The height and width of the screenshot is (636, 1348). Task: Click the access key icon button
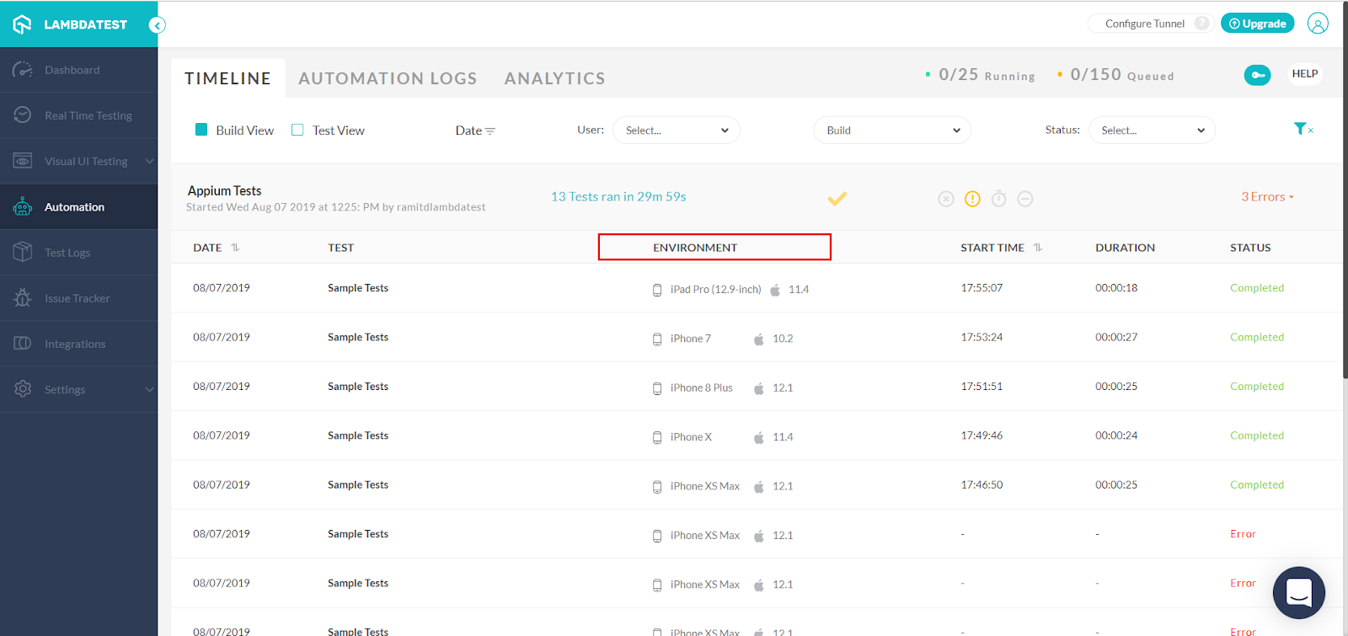tap(1257, 75)
